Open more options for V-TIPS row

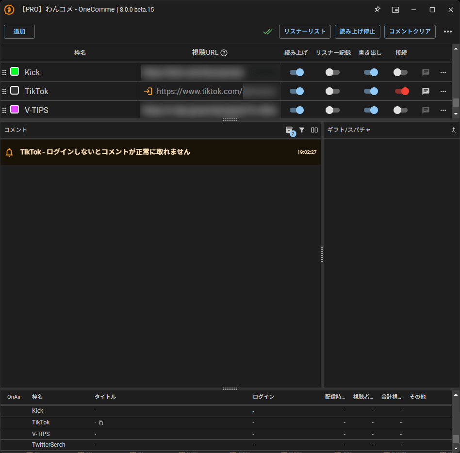(x=443, y=110)
